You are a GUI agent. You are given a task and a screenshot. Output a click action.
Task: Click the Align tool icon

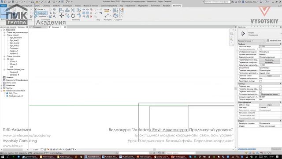pyautogui.click(x=62, y=11)
